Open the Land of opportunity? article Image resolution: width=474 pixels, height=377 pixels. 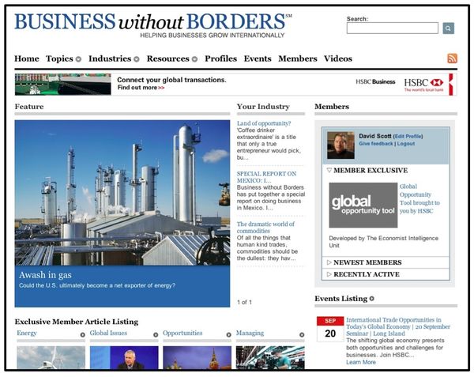tap(264, 123)
